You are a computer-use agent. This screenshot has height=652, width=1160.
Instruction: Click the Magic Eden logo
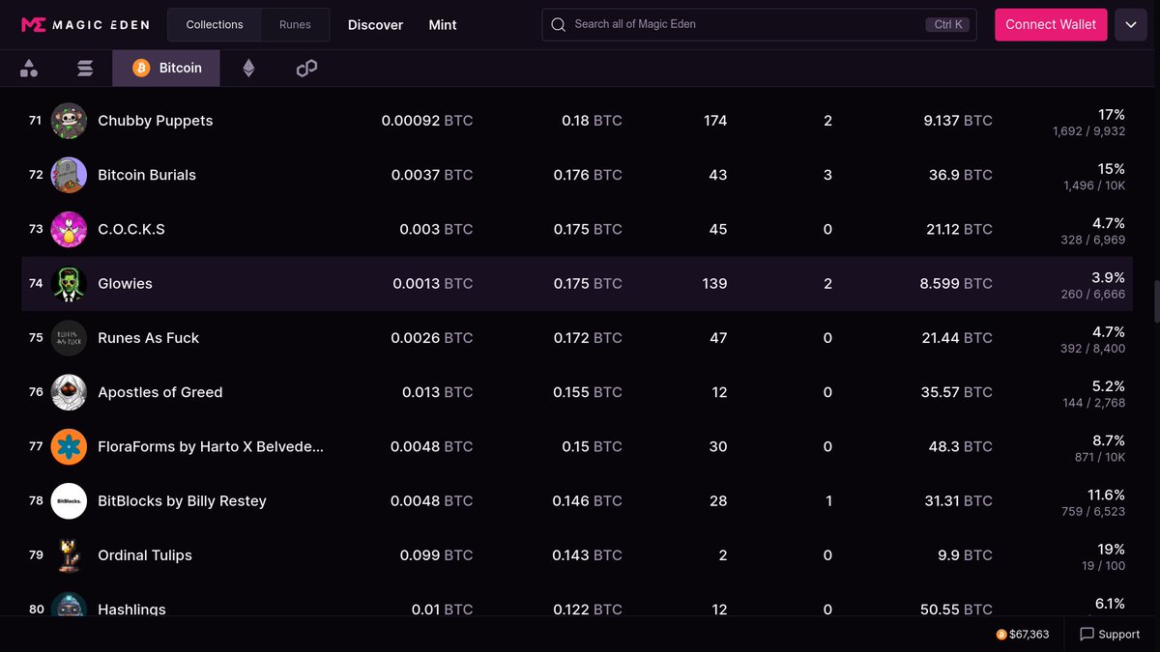pyautogui.click(x=85, y=25)
